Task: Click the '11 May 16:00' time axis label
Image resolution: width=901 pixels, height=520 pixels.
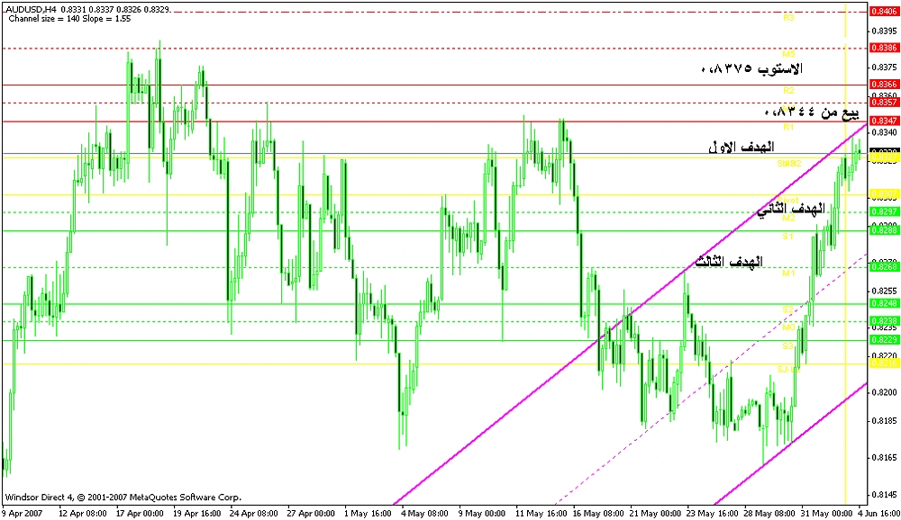Action: pyautogui.click(x=540, y=513)
